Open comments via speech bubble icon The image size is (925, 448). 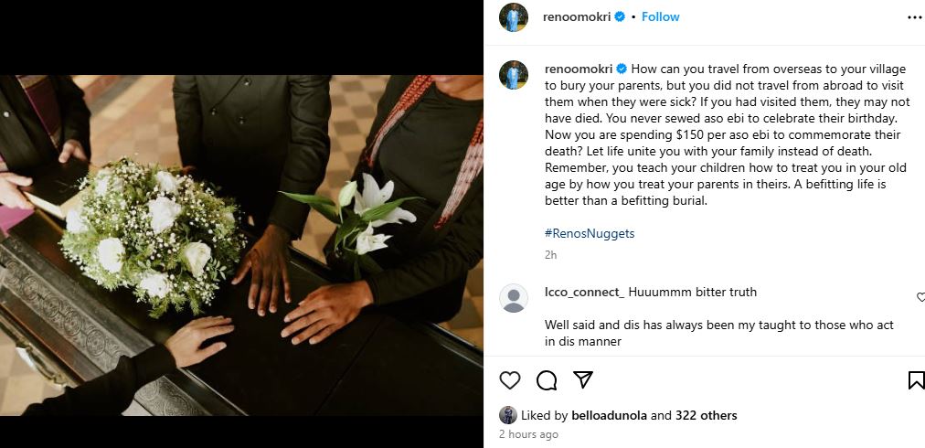[547, 380]
